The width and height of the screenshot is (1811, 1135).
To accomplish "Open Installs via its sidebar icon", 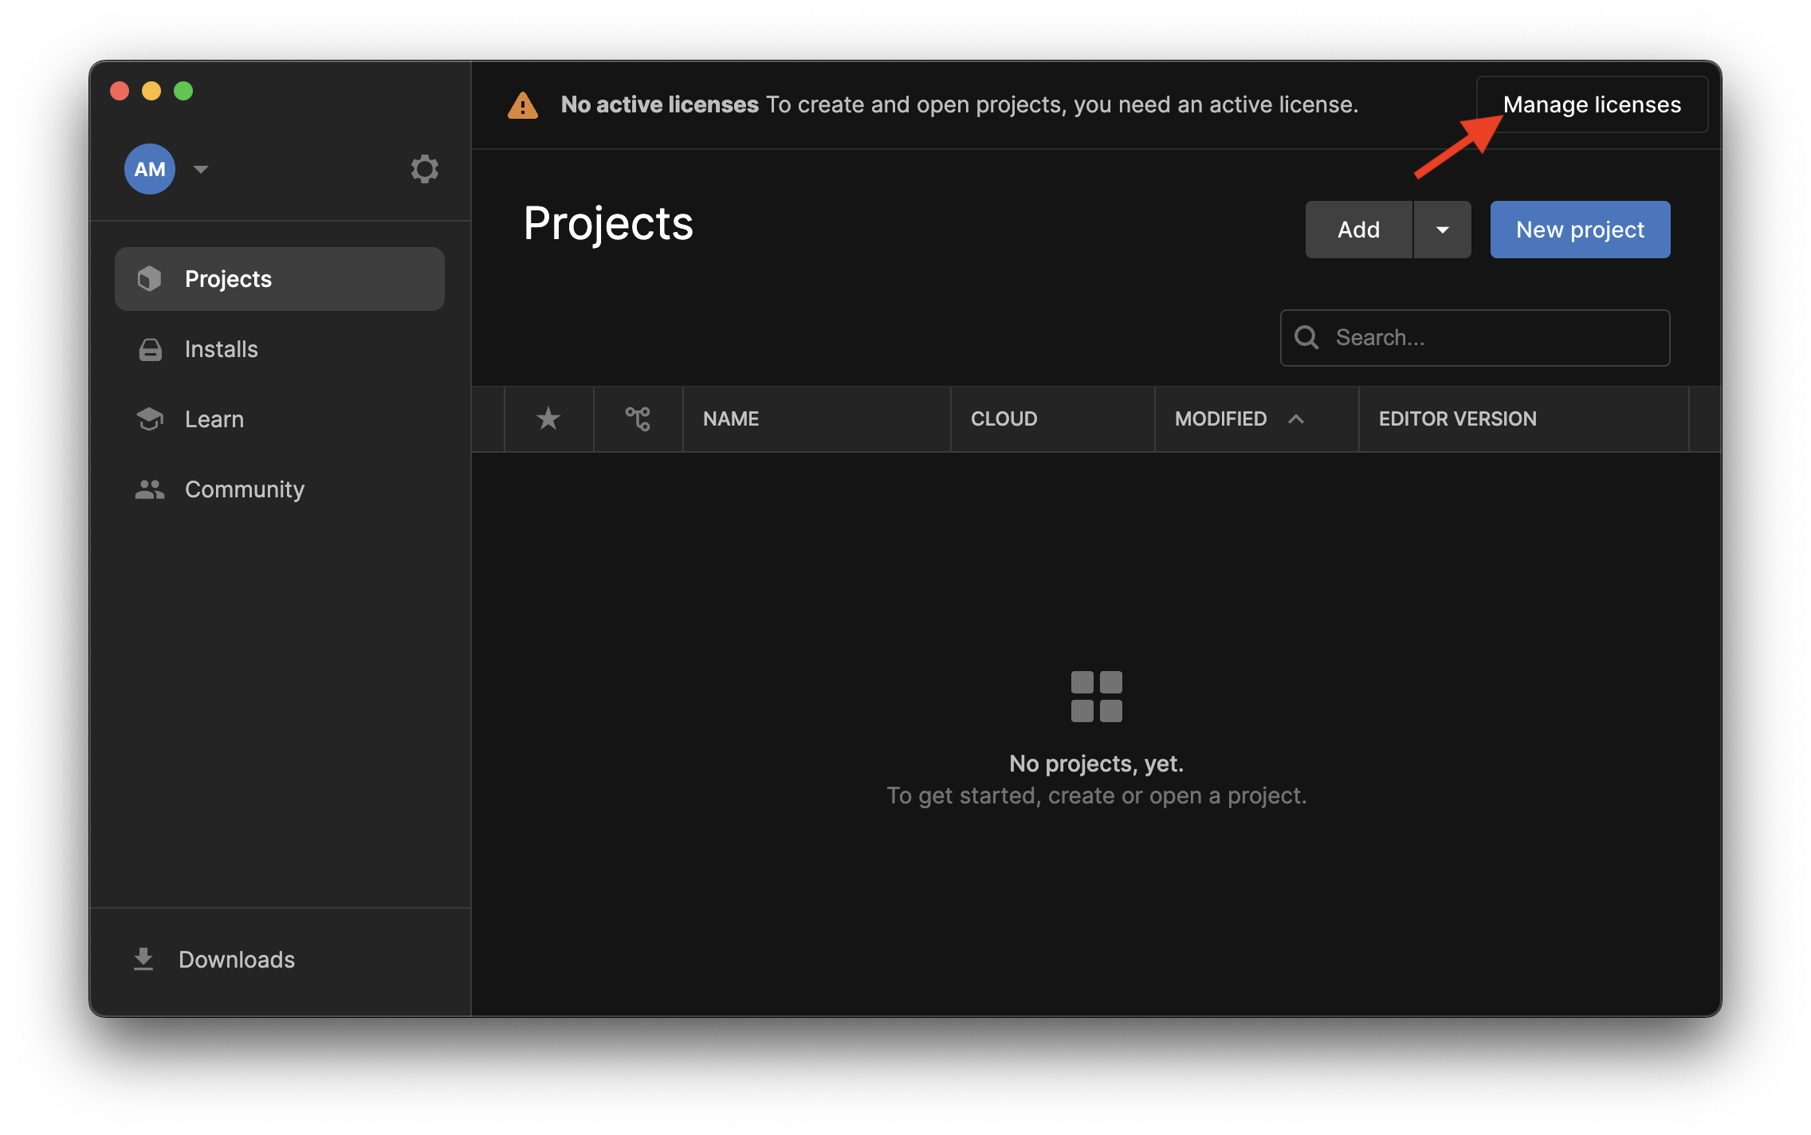I will [x=151, y=348].
